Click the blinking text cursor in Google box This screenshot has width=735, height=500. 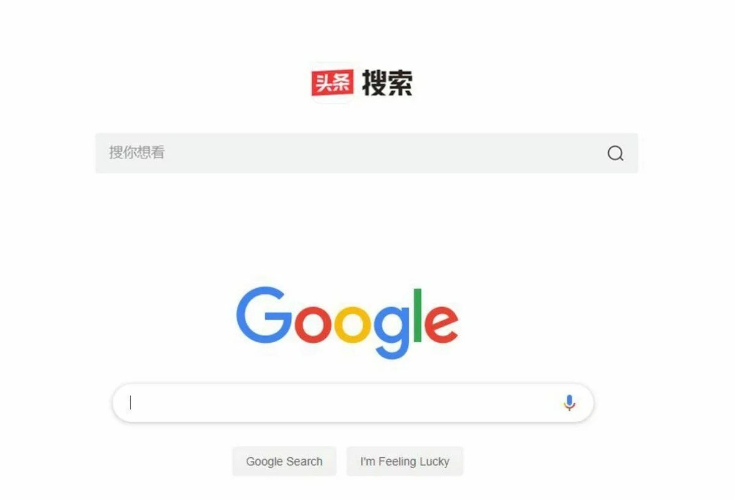pos(130,403)
